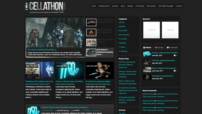Open the neon text thumbnail in Recent tab
Screen dimensions: 202x114
[x=147, y=54]
